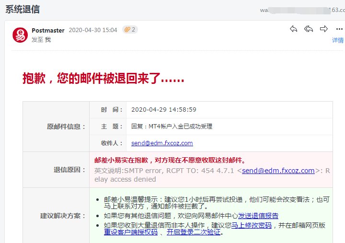Click the 原邮件信息 label cell

point(56,127)
